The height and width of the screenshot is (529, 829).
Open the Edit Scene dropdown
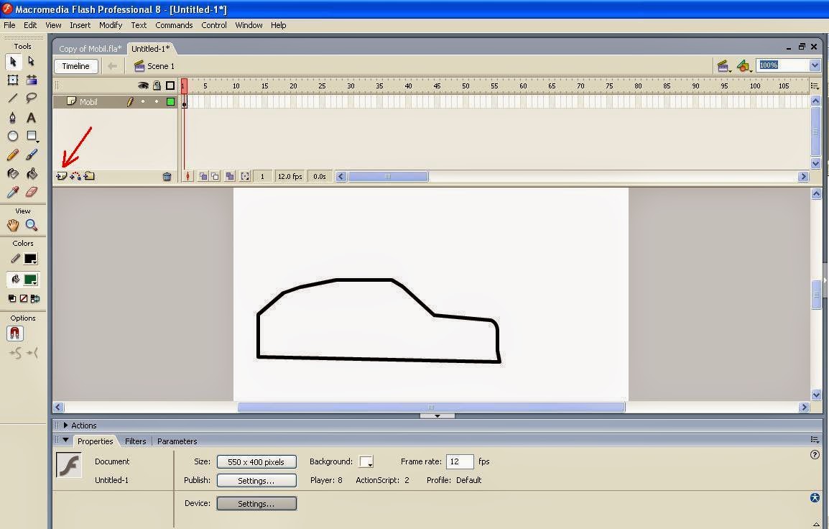click(x=723, y=66)
